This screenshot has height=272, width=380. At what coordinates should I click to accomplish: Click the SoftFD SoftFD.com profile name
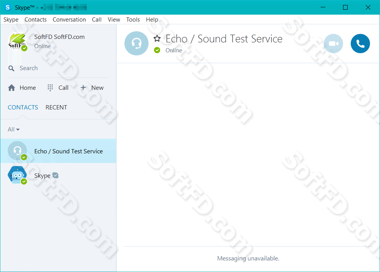[x=59, y=37]
